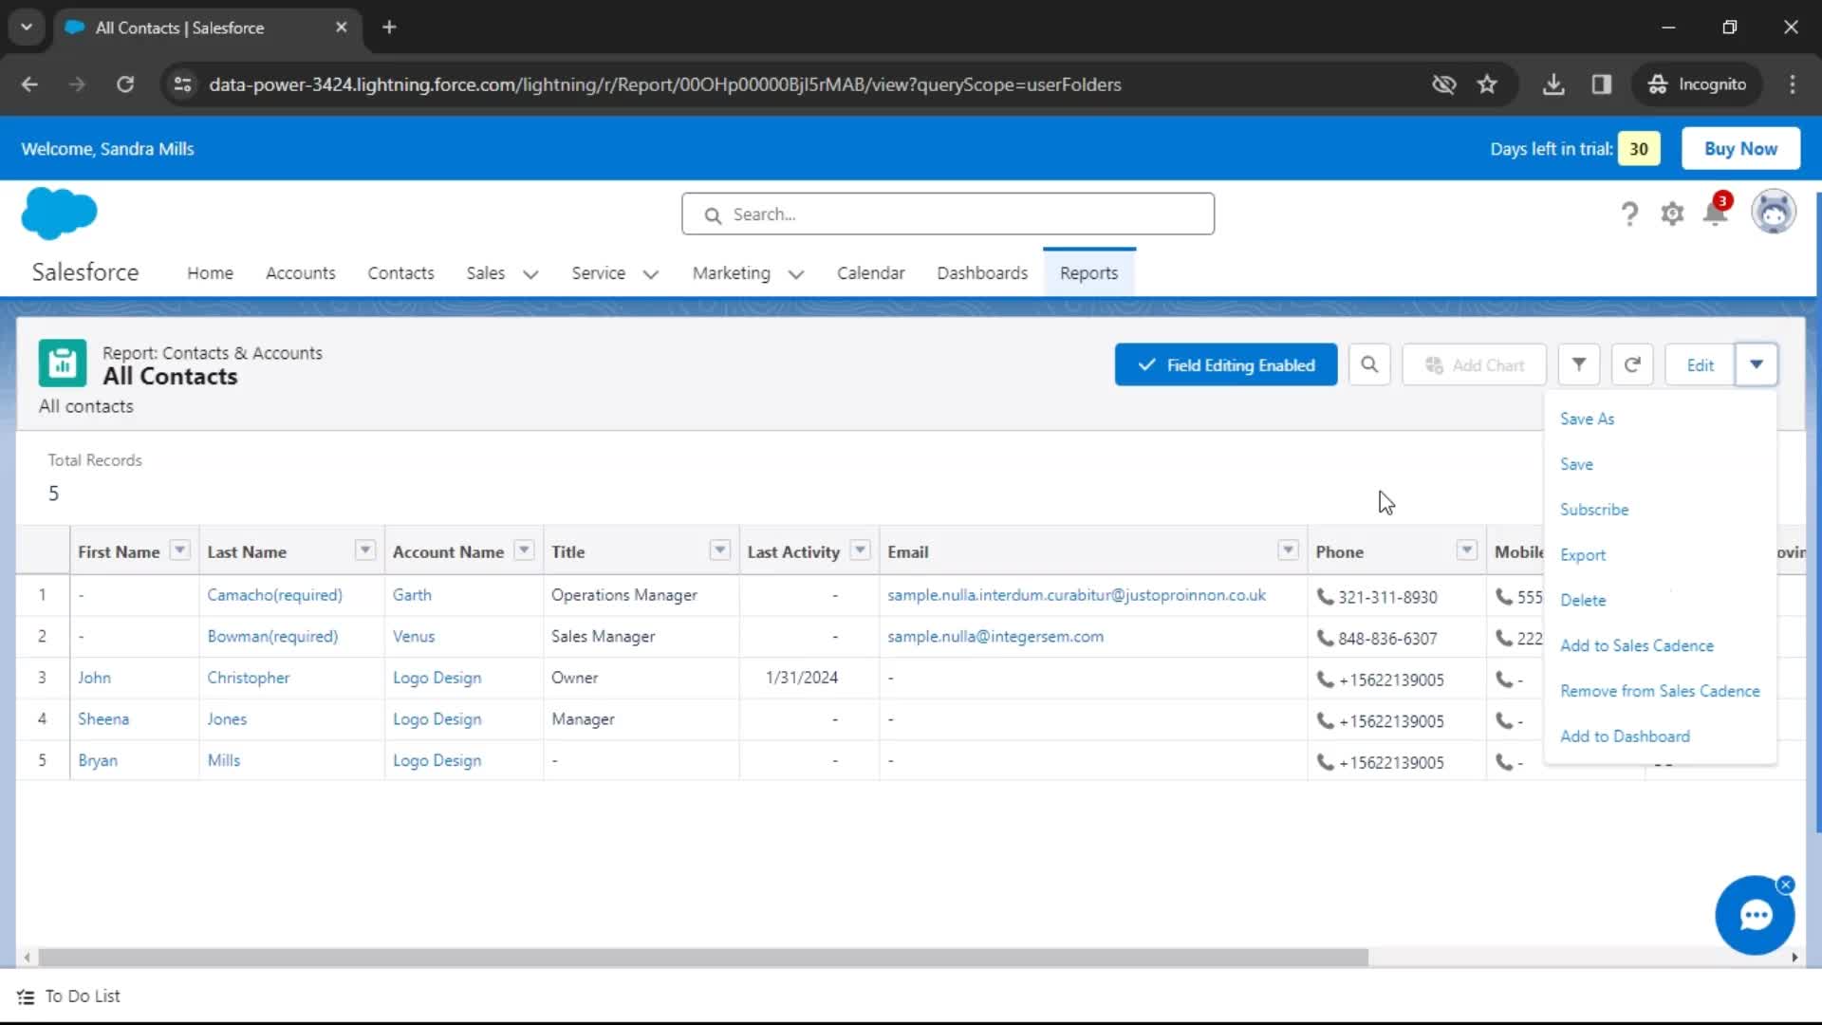This screenshot has height=1025, width=1822.
Task: Open Account Name column dropdown
Action: [x=524, y=550]
